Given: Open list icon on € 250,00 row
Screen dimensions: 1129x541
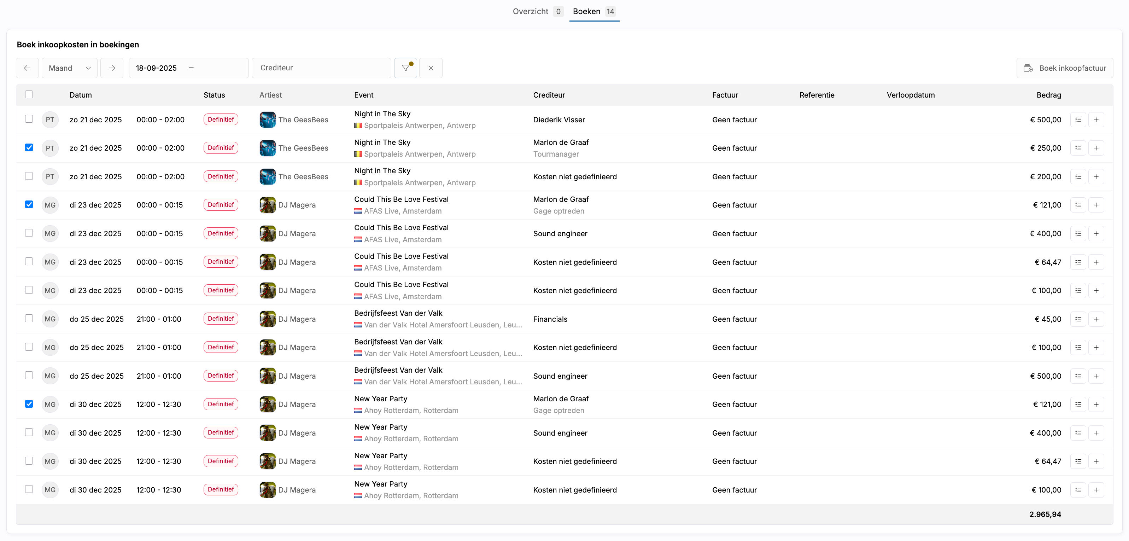Looking at the screenshot, I should point(1078,148).
